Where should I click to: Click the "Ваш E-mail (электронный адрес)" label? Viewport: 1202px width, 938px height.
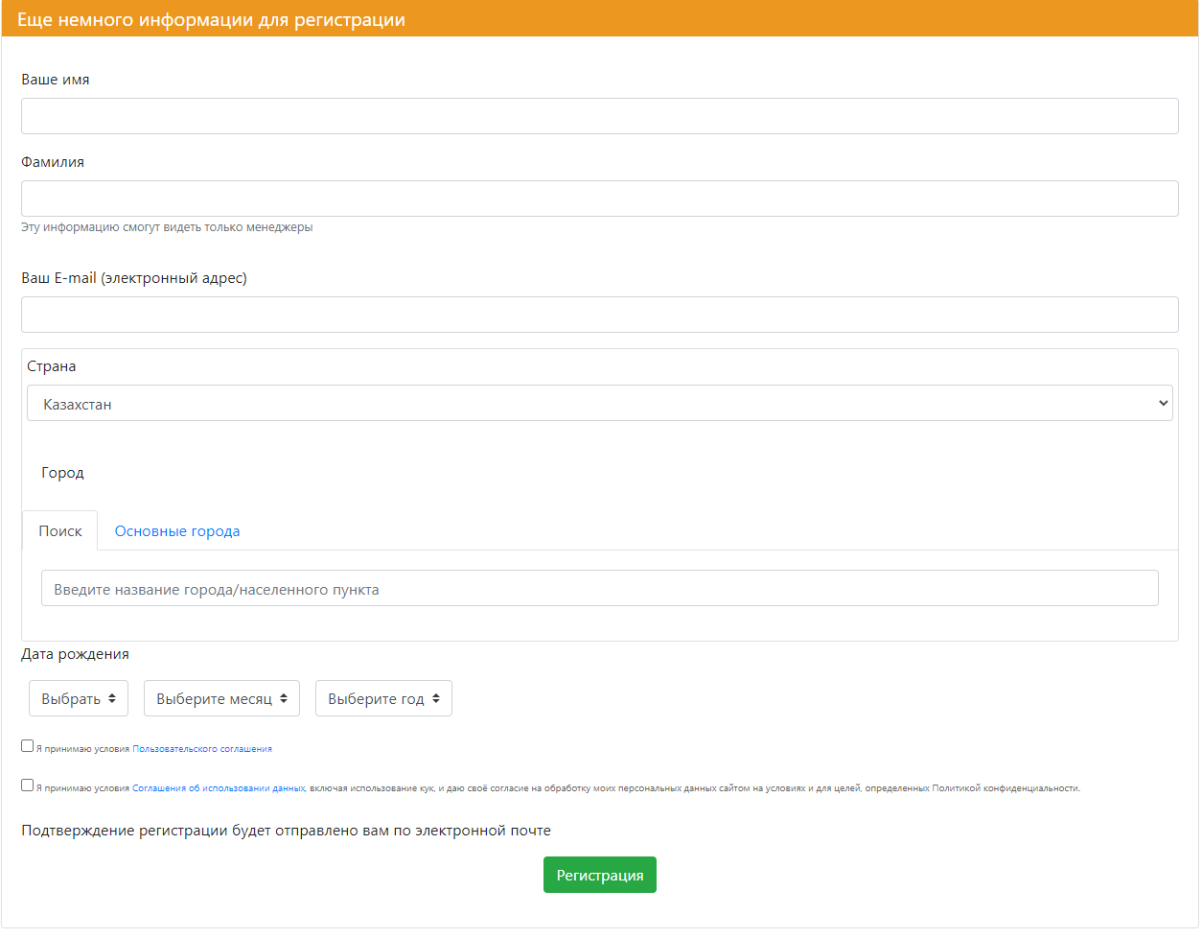coord(134,278)
